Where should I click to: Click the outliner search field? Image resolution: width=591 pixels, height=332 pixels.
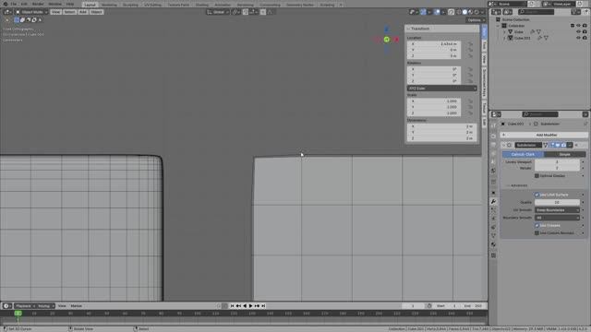(537, 12)
